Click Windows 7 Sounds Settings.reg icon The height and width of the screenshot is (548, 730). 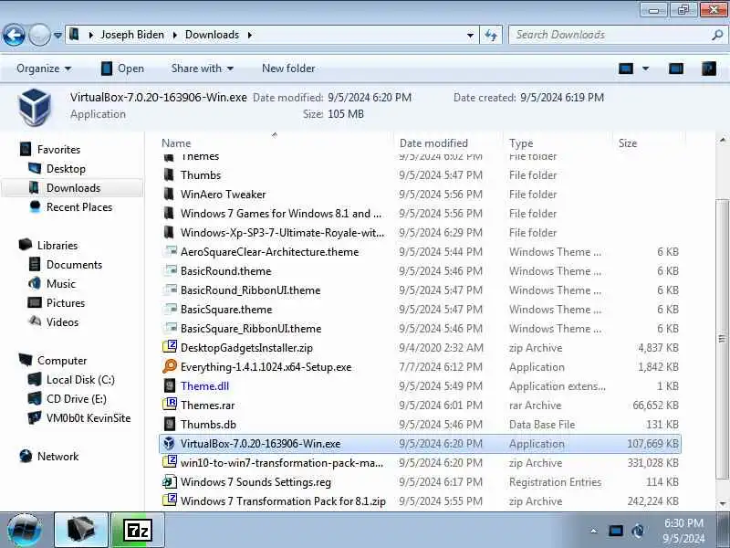tap(170, 481)
